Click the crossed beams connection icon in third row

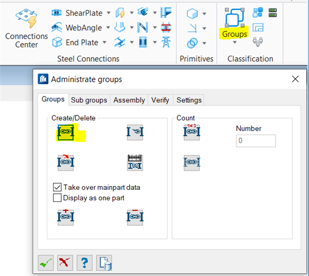[120, 42]
